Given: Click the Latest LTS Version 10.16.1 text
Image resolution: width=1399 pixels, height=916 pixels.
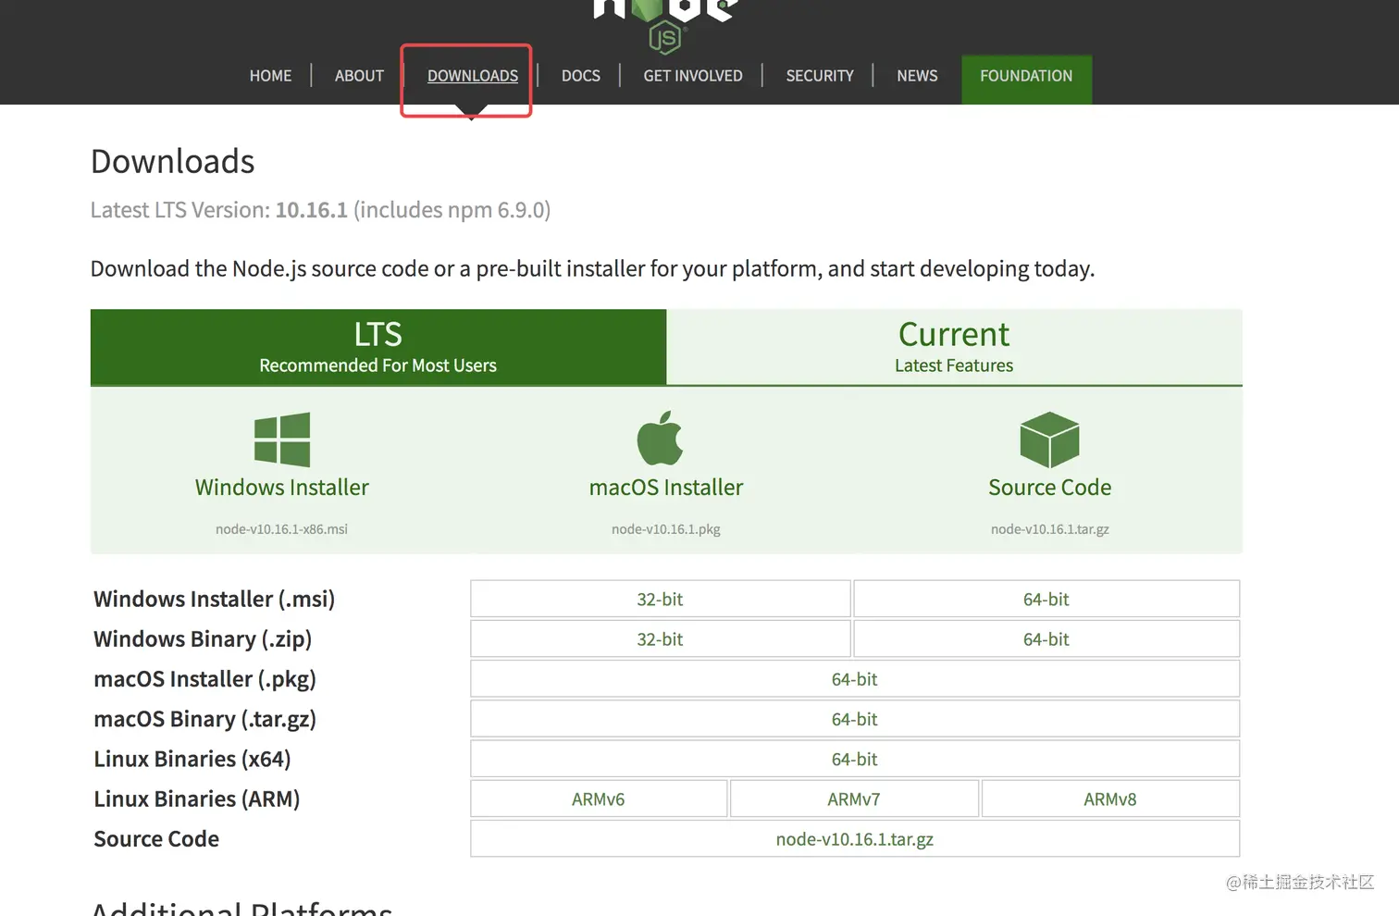Looking at the screenshot, I should (x=320, y=210).
